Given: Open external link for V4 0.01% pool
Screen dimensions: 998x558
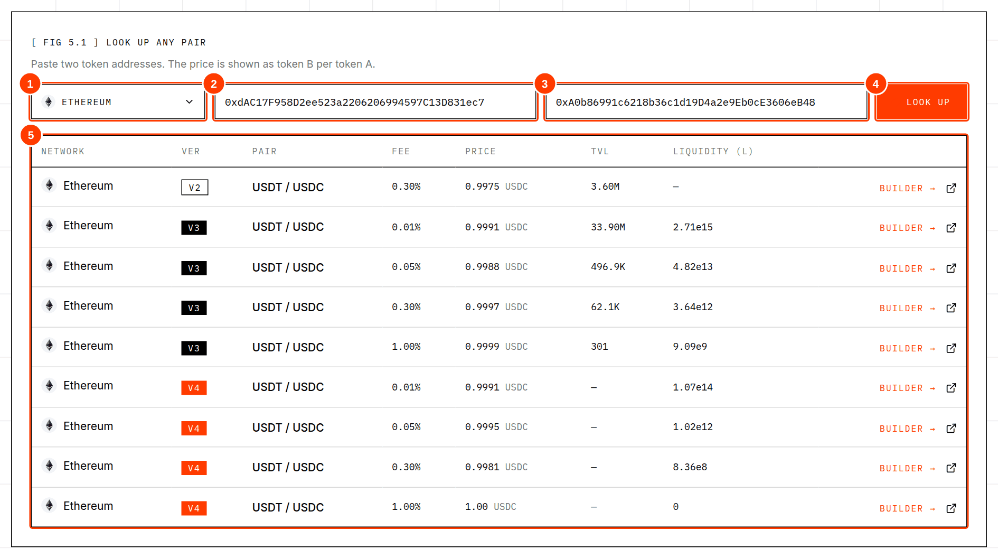Looking at the screenshot, I should click(951, 388).
